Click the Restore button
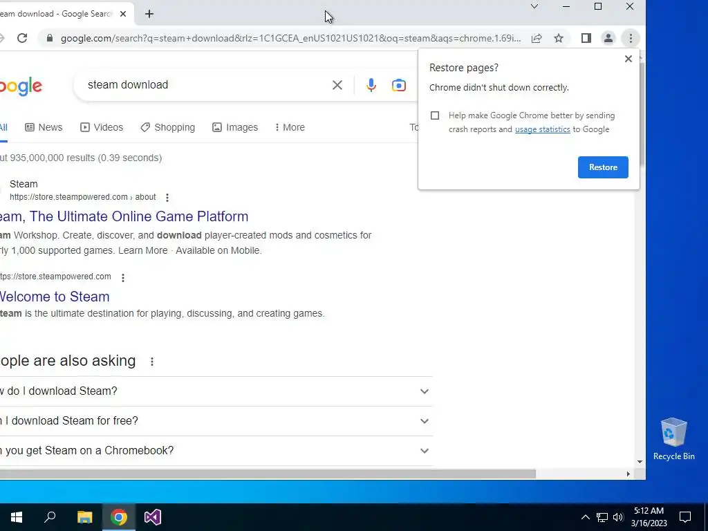708x531 pixels. (x=603, y=167)
